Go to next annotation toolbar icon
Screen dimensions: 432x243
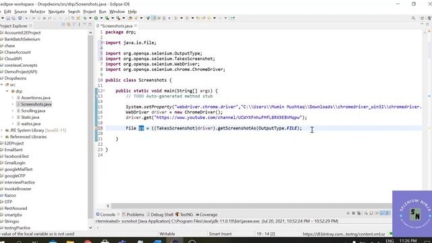point(175,18)
